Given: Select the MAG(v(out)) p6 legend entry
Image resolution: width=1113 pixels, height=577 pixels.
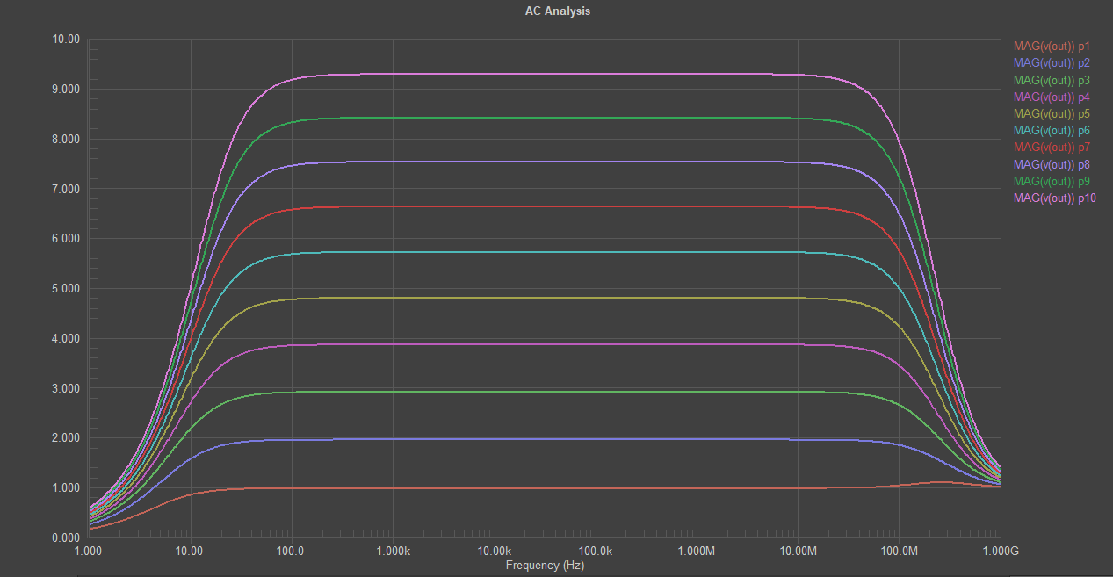Looking at the screenshot, I should pyautogui.click(x=1052, y=130).
